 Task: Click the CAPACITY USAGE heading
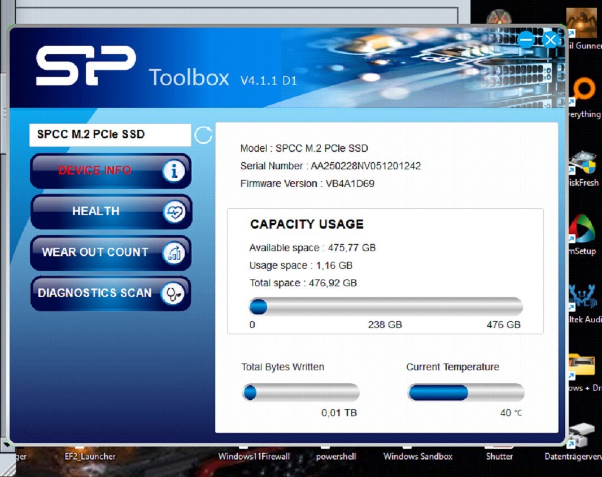click(307, 224)
